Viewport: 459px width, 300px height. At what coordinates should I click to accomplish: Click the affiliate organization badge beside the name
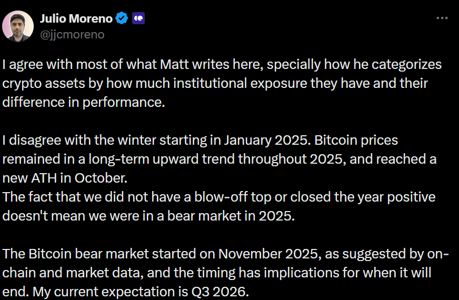(138, 18)
